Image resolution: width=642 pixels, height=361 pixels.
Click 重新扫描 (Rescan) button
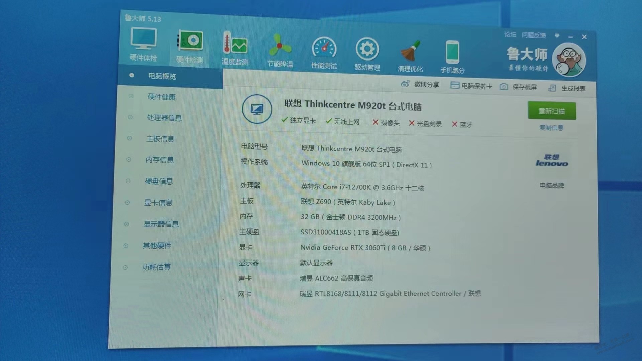coord(552,111)
